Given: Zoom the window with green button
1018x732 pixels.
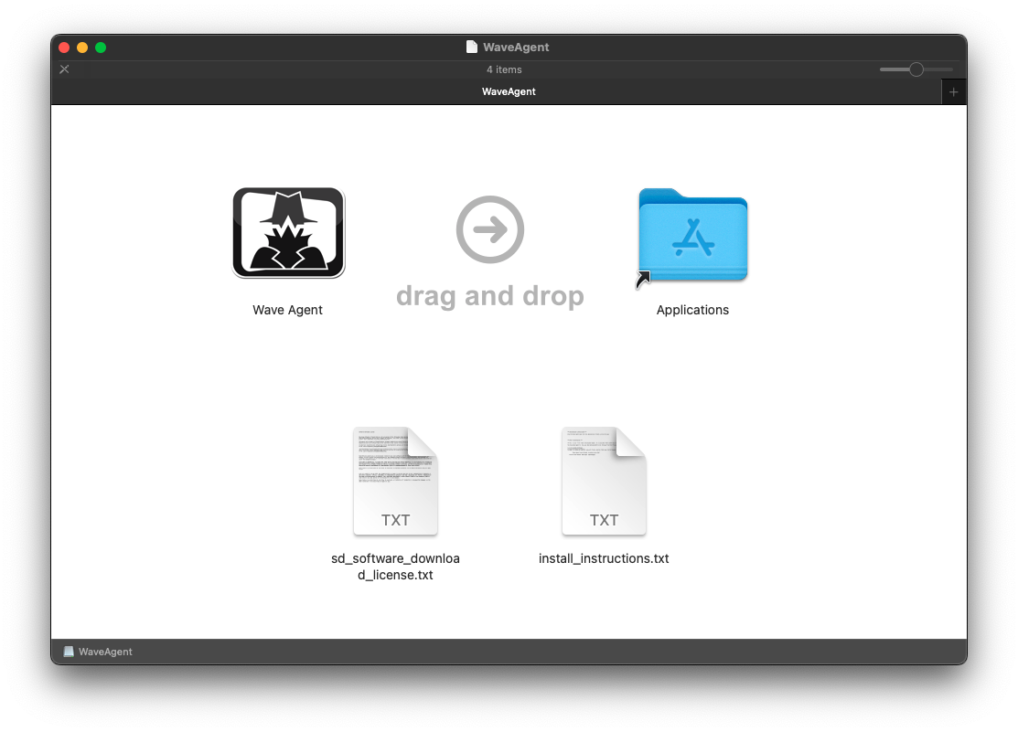Looking at the screenshot, I should (x=101, y=48).
